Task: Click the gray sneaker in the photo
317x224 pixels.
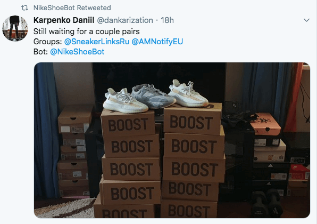Action: click(x=153, y=96)
